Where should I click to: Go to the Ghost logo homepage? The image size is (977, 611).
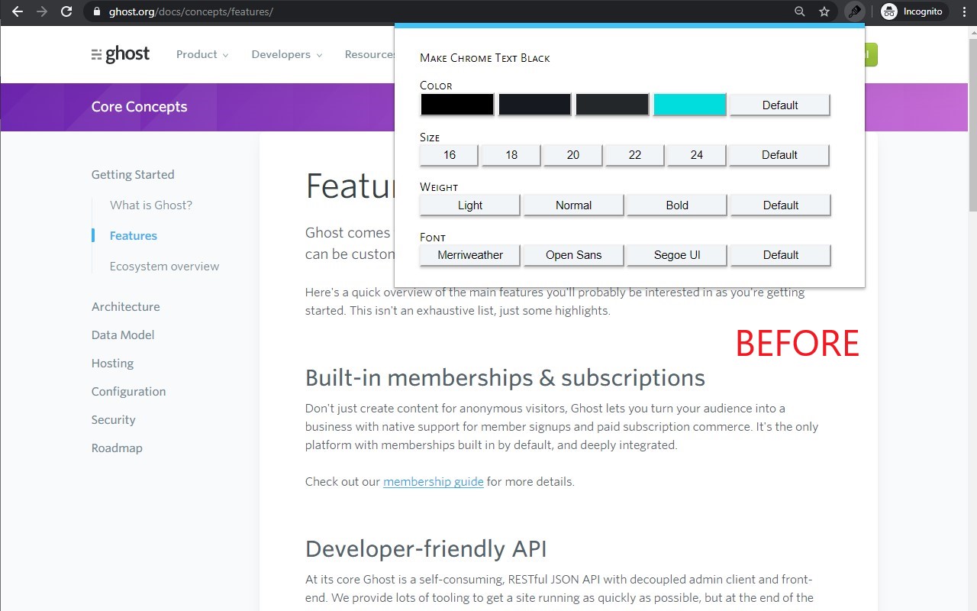click(121, 54)
